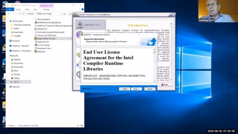Expand the address bar history dropdown
The width and height of the screenshot is (238, 134).
pyautogui.click(x=61, y=14)
